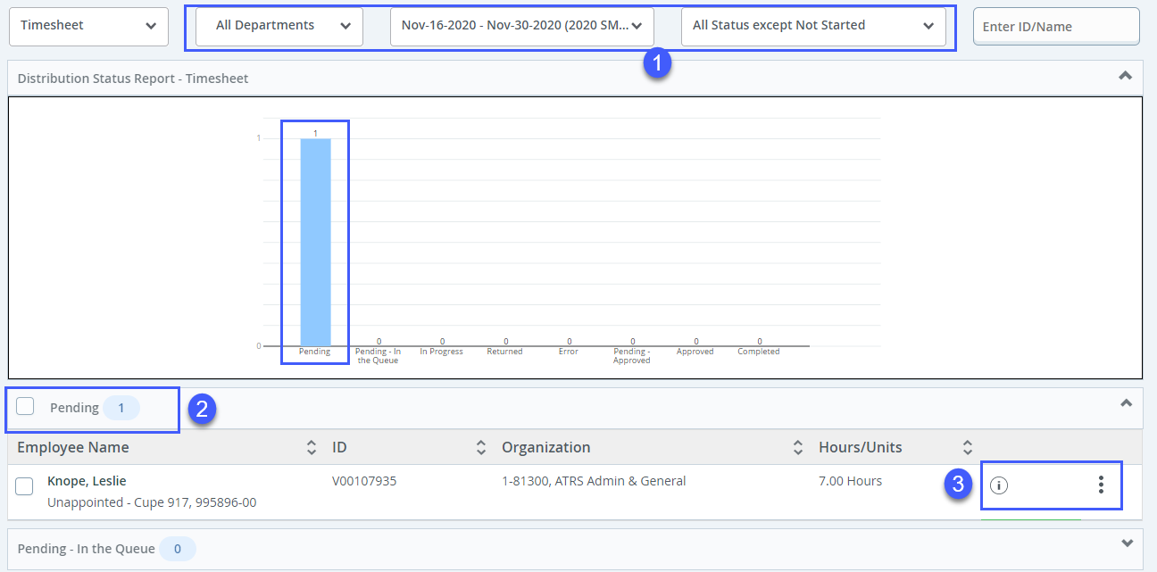Click the Pending - In the Queue count badge
Image resolution: width=1157 pixels, height=572 pixels.
coord(177,549)
